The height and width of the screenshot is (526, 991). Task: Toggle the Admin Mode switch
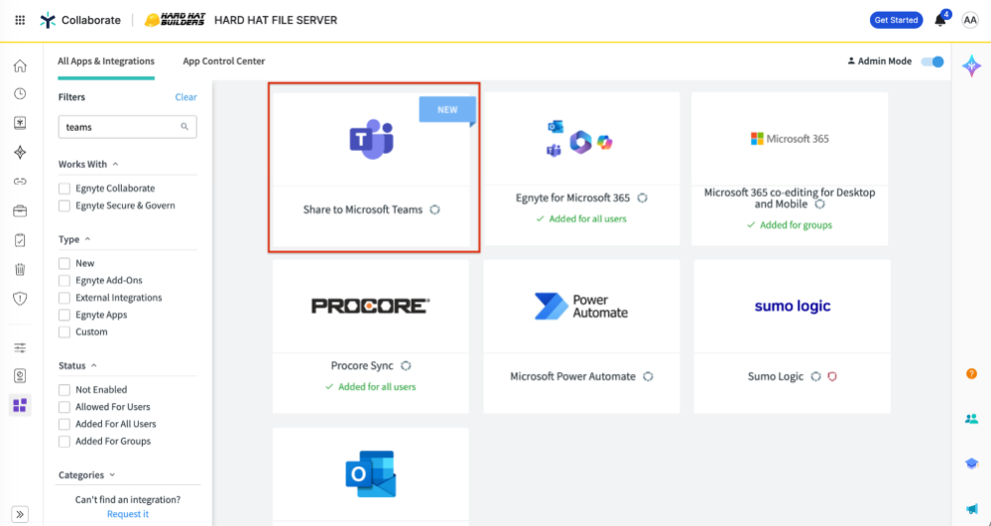[x=932, y=62]
